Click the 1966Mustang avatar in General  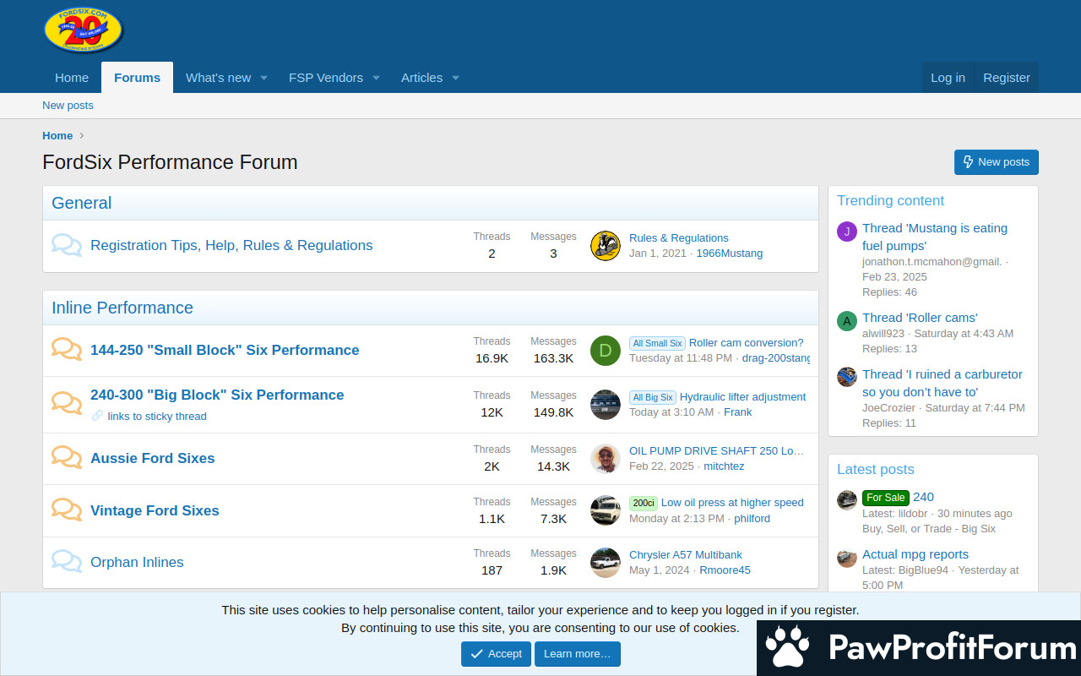point(605,246)
